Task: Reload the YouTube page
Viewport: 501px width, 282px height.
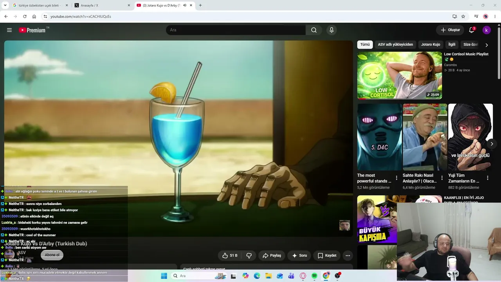Action: [25, 16]
